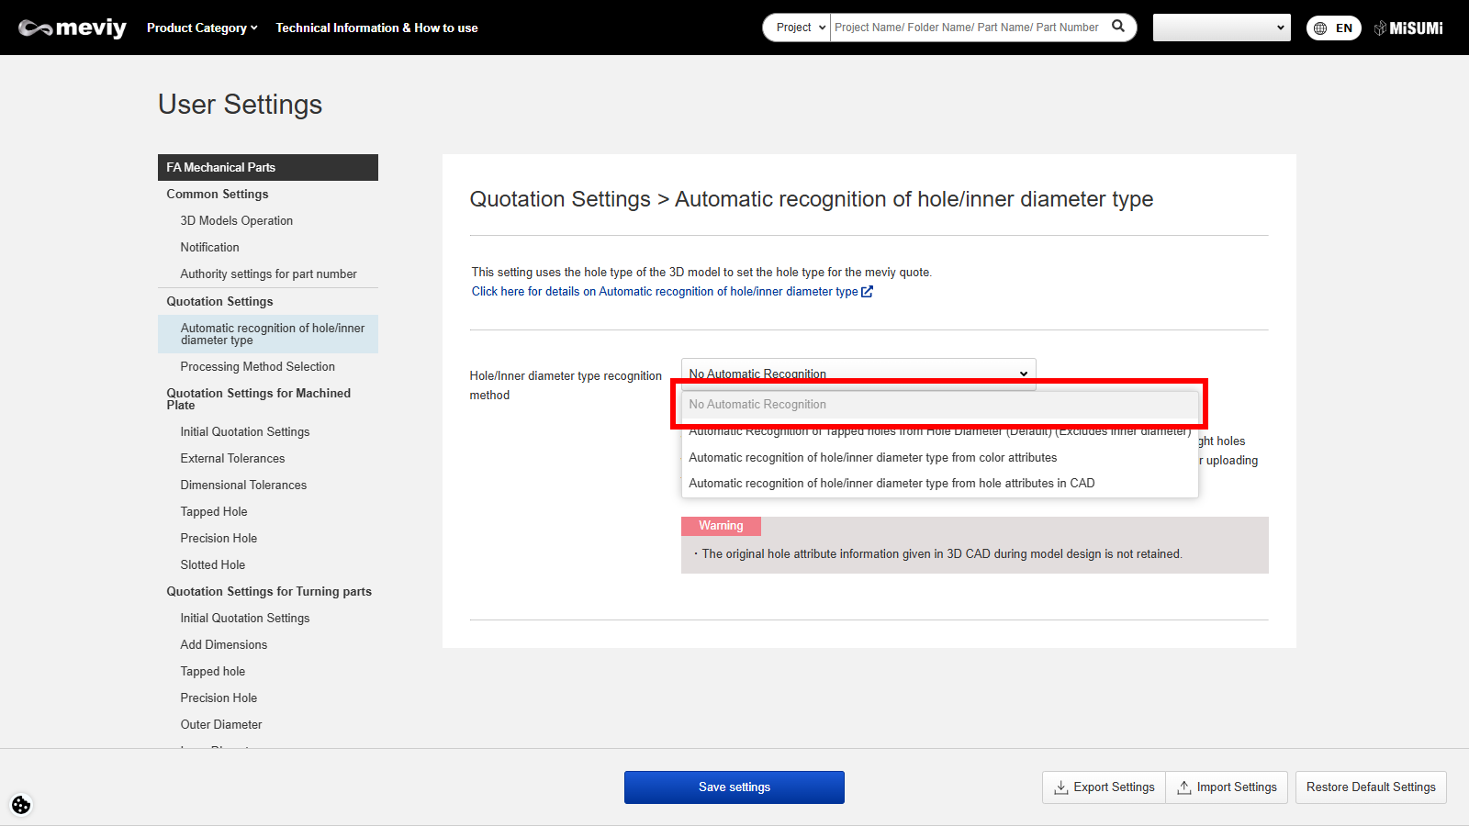The image size is (1469, 826).
Task: Open the 3D Models Operation settings
Action: coord(236,220)
